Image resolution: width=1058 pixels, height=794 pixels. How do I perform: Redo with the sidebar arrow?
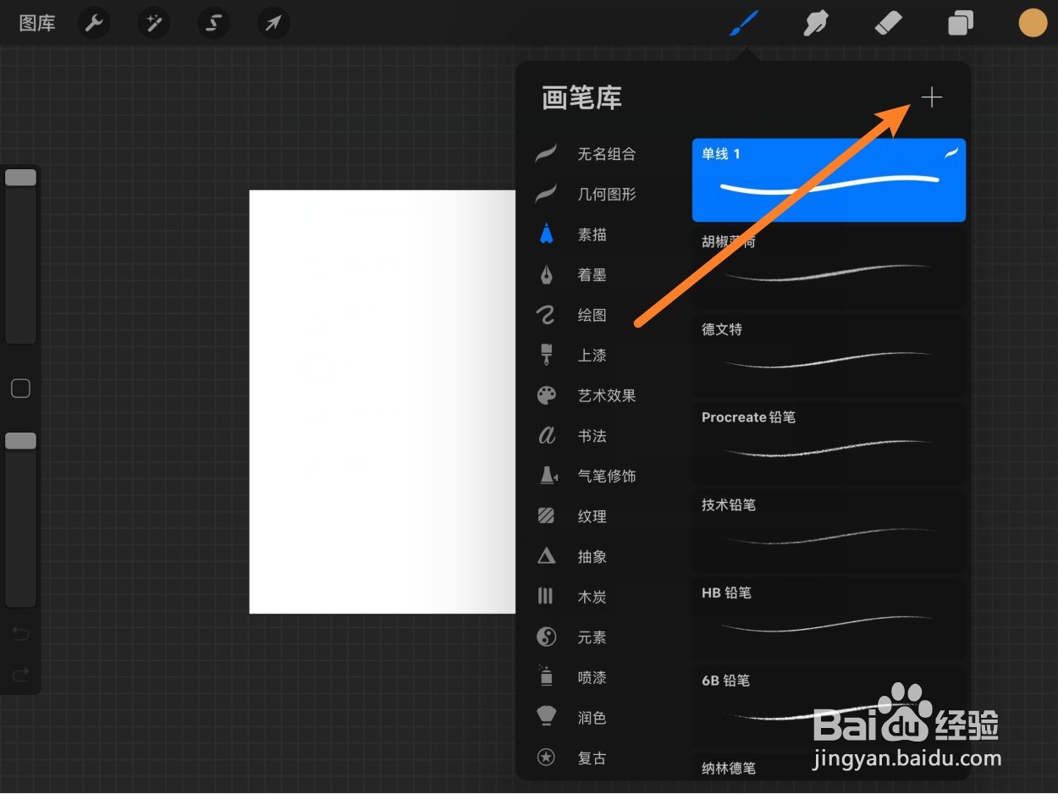pos(20,675)
